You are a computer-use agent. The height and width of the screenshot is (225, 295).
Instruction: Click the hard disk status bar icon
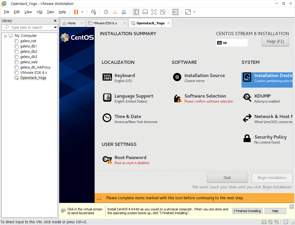tap(264, 222)
